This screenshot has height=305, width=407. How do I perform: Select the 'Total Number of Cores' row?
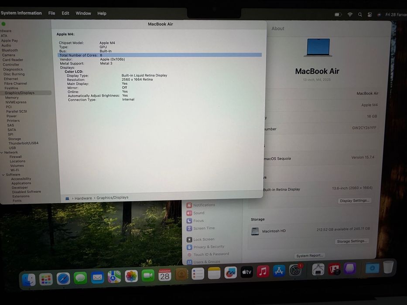click(160, 55)
